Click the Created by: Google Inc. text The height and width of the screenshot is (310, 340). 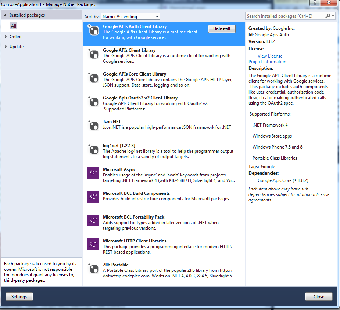coord(272,28)
